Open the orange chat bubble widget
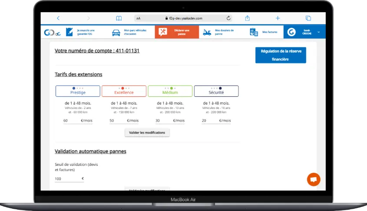Screen dimensions: 367x211 coord(313,179)
